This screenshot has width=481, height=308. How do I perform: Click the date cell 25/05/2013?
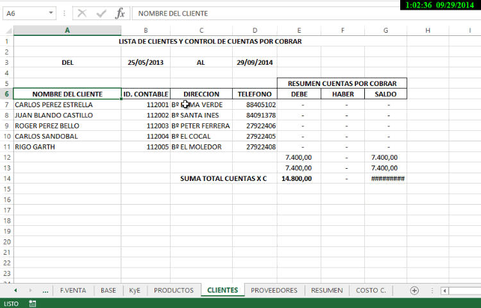coord(146,63)
